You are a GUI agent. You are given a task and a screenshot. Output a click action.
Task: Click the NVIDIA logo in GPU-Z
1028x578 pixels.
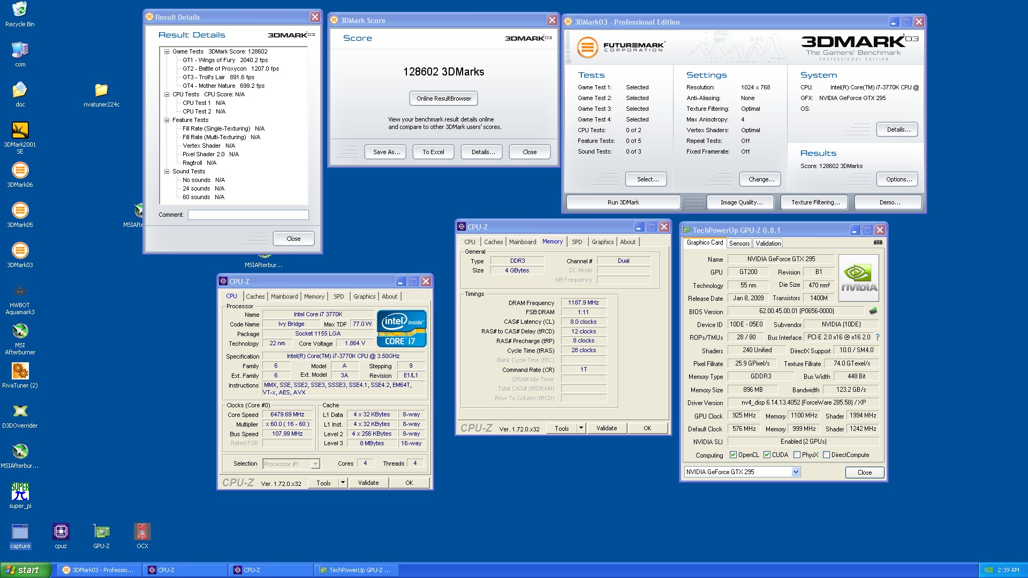[x=858, y=278]
